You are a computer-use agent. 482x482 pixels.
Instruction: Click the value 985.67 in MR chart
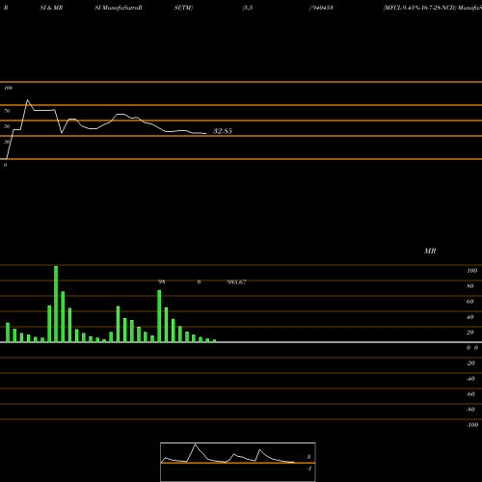coord(236,282)
